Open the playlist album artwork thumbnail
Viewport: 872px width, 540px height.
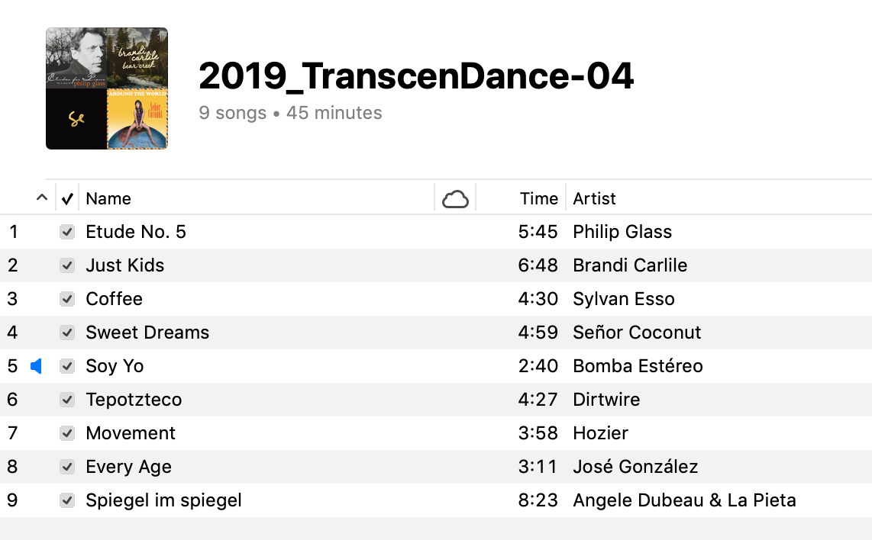coord(107,88)
